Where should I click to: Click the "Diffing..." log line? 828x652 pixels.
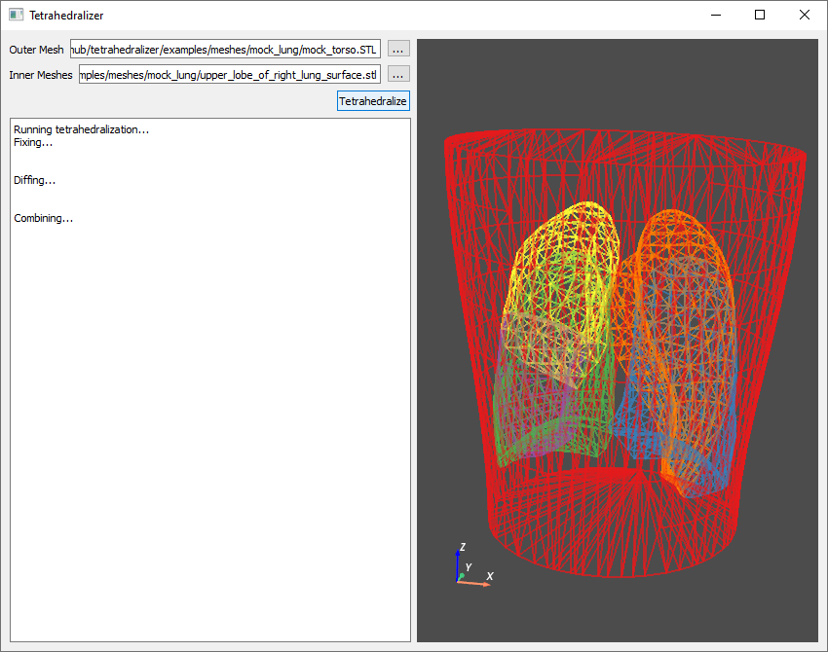(35, 180)
